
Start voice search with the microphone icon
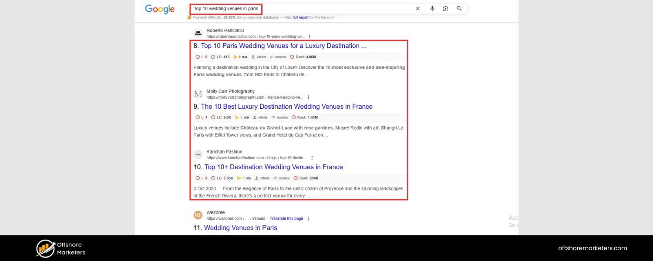[432, 9]
